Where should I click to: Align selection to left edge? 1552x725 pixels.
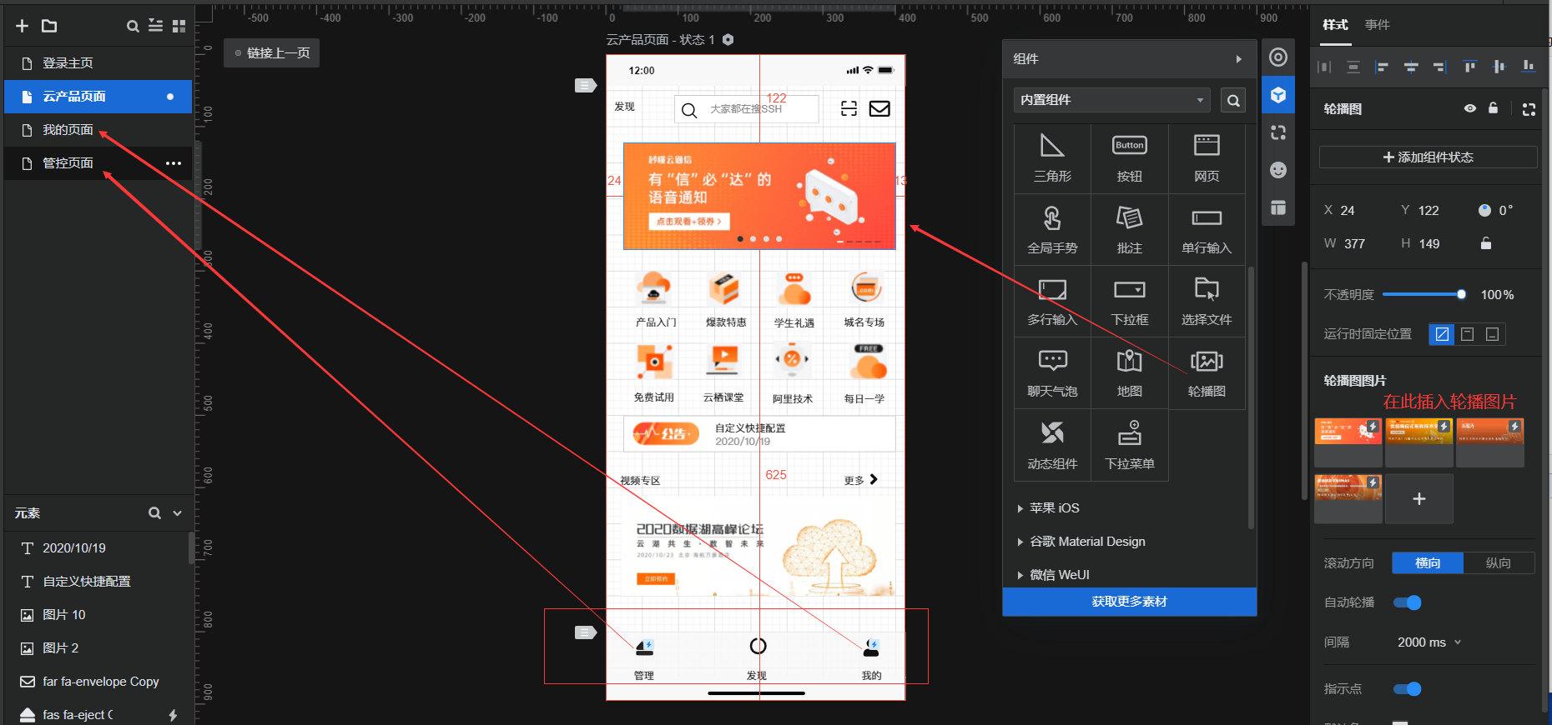(x=1382, y=67)
